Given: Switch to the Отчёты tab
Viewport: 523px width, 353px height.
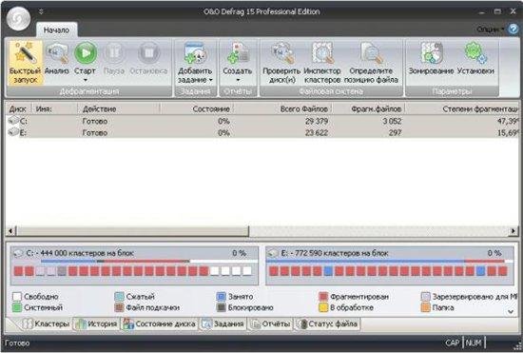Looking at the screenshot, I should click(x=270, y=324).
